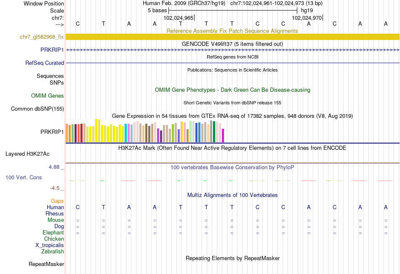
Task: Click the 5 bases scale bar
Action: coord(233,11)
